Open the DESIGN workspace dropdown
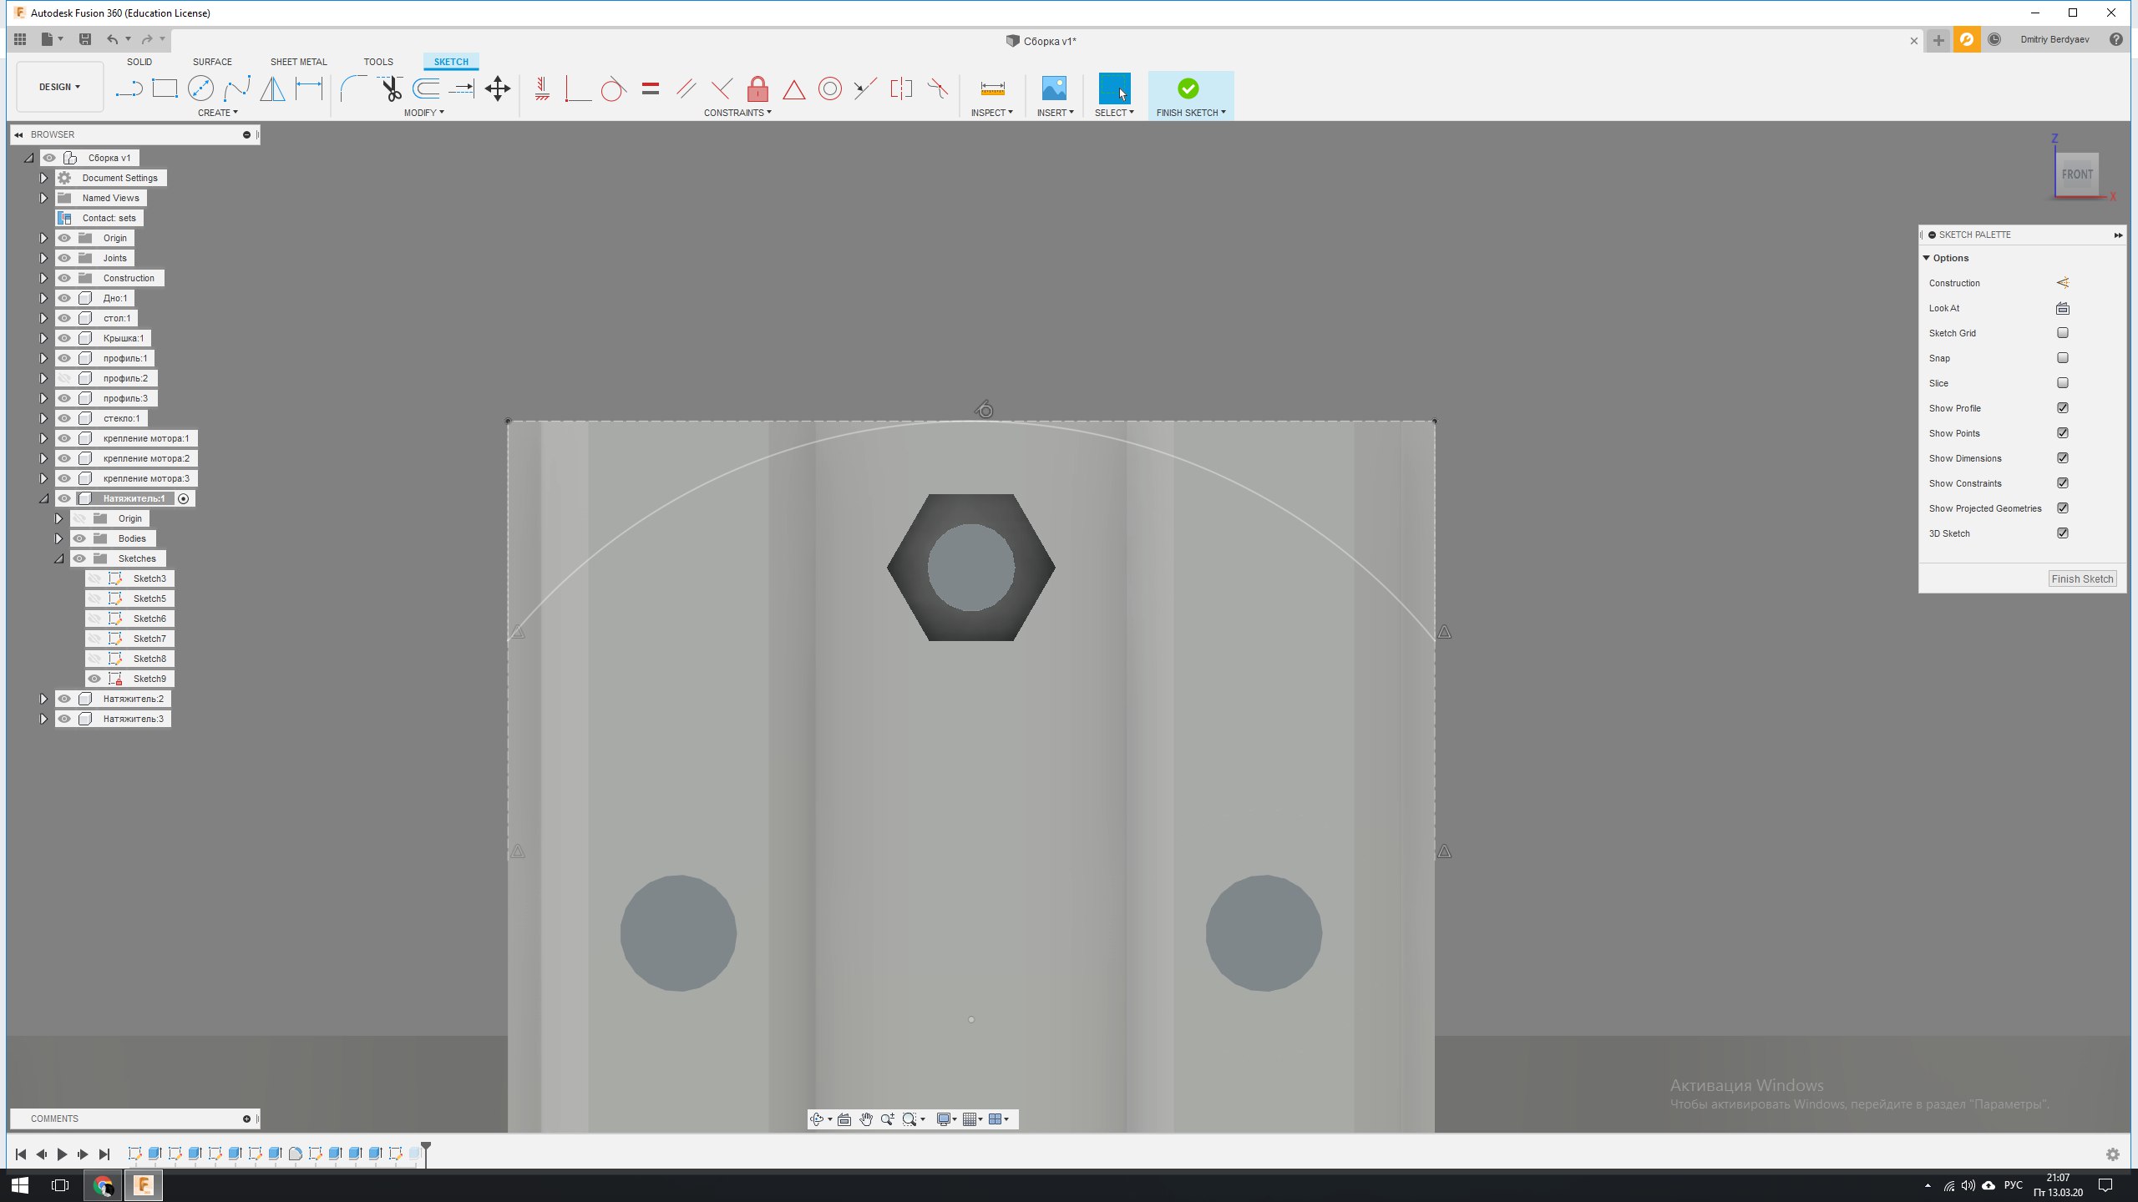 [x=59, y=87]
